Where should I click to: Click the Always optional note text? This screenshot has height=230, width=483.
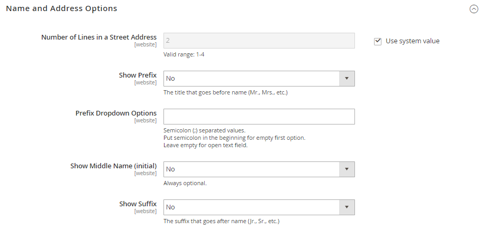coord(185,184)
